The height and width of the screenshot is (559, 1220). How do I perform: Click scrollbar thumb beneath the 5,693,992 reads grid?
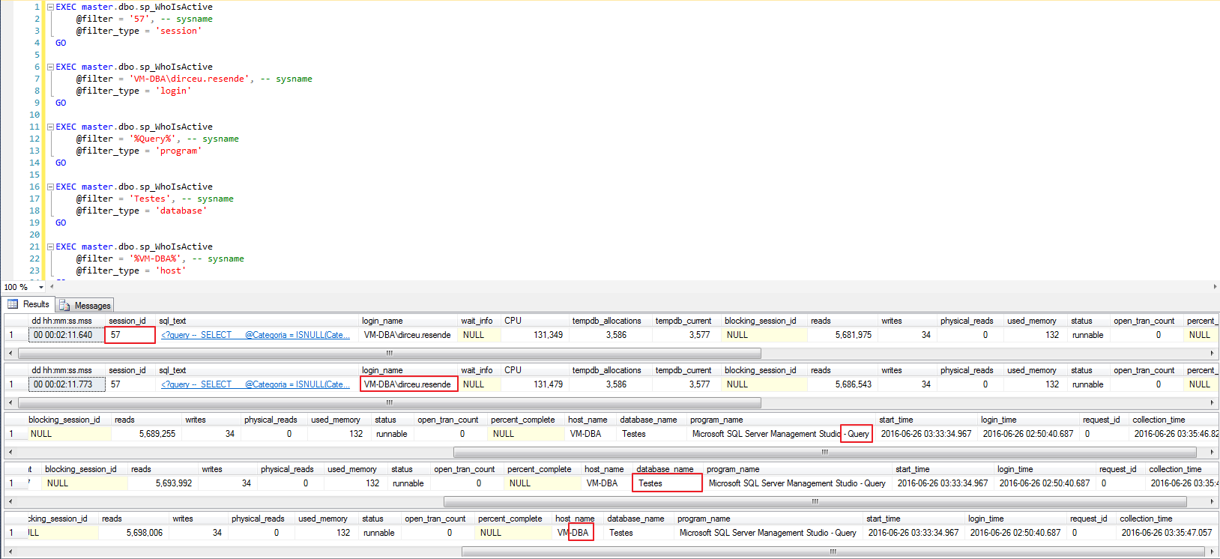pyautogui.click(x=815, y=501)
